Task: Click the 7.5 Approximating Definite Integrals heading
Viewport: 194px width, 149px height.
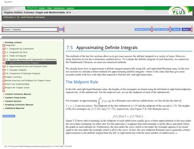Action: pos(102,47)
